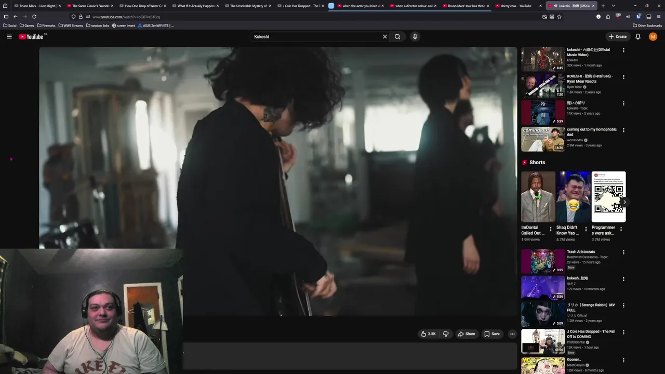Open the Programmers were asked short
This screenshot has width=665, height=374.
(608, 197)
